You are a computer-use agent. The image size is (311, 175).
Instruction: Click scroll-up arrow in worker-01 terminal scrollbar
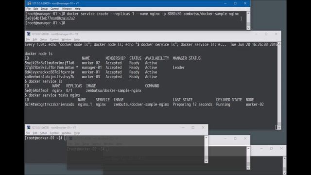[x=206, y=138]
